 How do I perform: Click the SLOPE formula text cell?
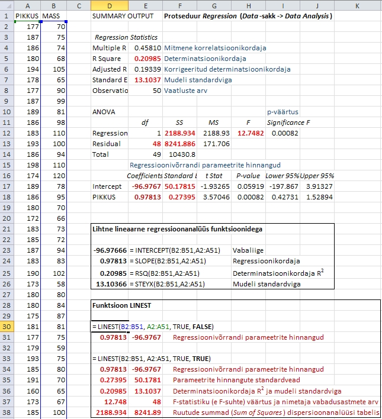click(168, 261)
